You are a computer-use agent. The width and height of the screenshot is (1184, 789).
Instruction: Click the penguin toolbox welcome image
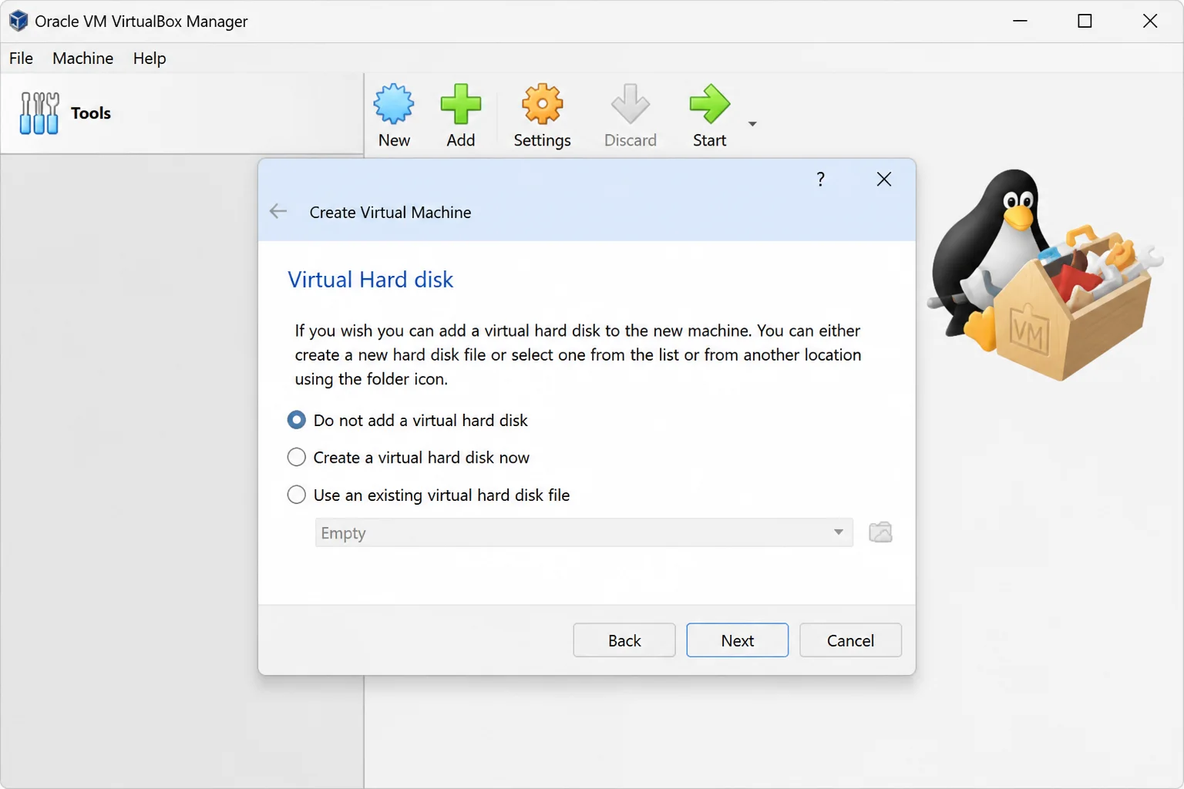pyautogui.click(x=1044, y=275)
